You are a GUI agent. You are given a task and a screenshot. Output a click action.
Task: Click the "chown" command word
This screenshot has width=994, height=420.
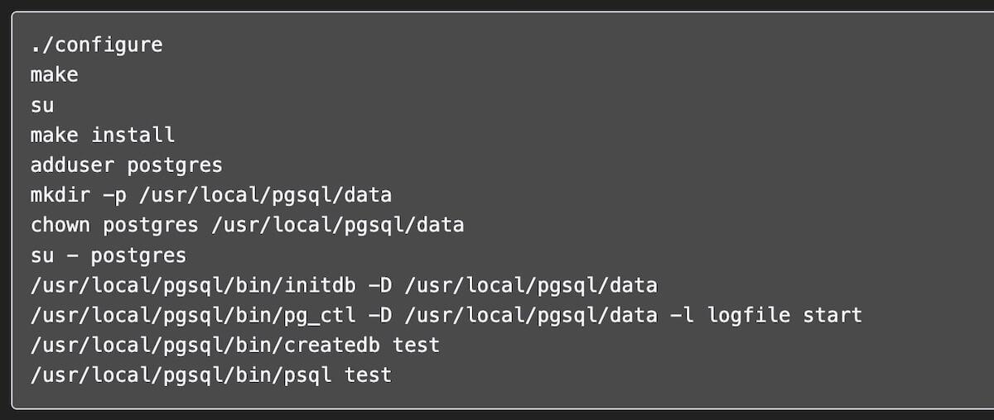[60, 225]
